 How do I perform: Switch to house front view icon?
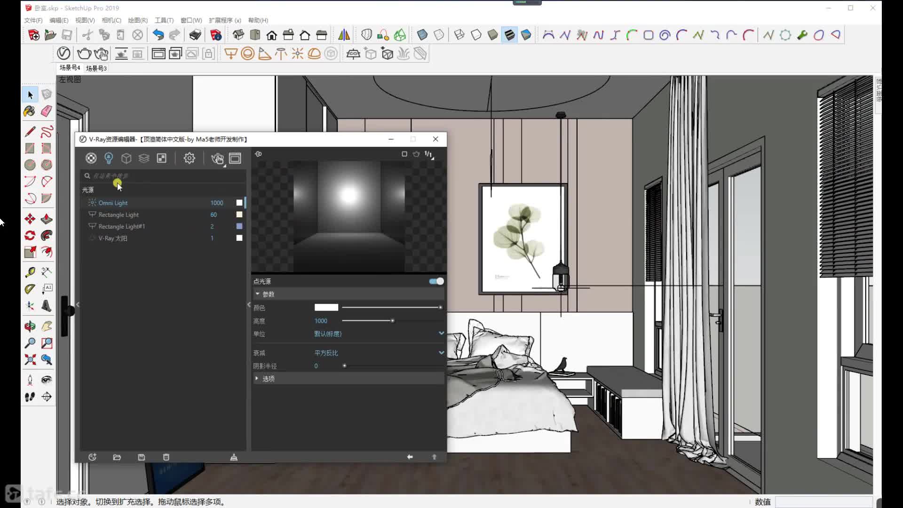tap(272, 35)
